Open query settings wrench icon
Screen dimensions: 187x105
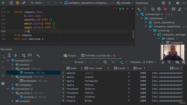point(24,3)
